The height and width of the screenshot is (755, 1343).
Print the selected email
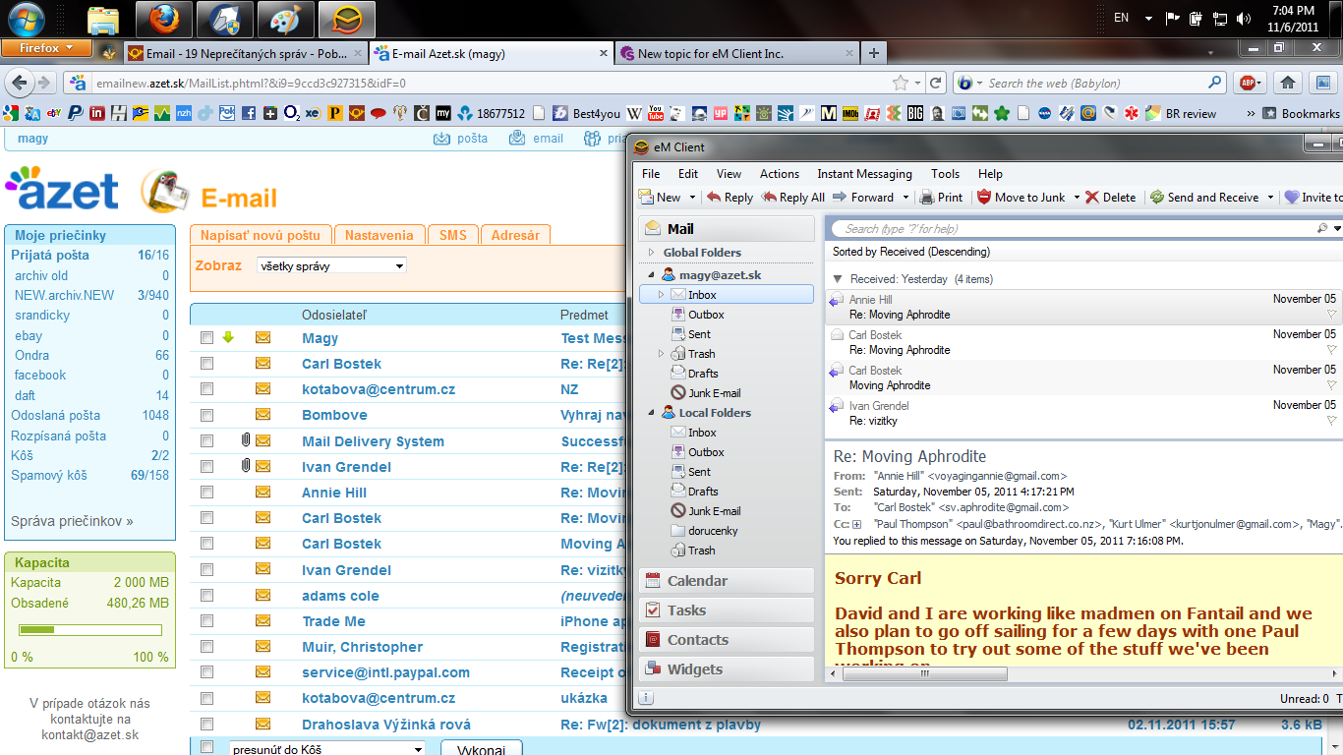click(x=941, y=197)
